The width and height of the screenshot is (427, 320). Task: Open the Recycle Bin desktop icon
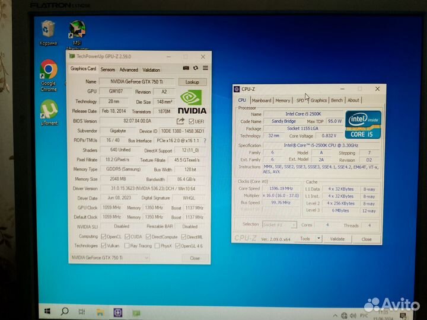[48, 33]
